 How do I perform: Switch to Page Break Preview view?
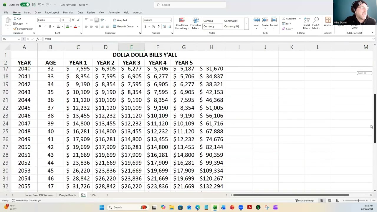pyautogui.click(x=338, y=201)
